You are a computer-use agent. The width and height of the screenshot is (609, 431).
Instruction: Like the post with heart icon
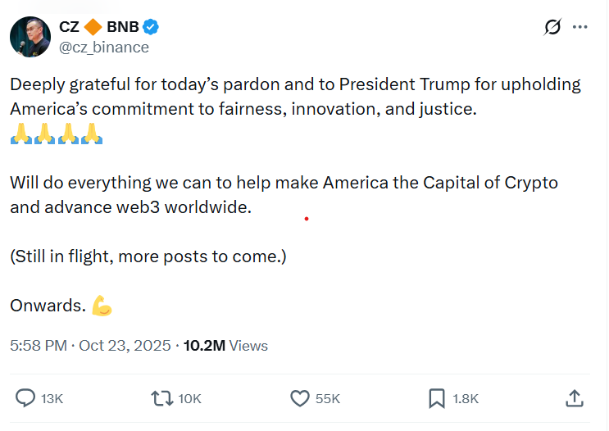[x=300, y=398]
